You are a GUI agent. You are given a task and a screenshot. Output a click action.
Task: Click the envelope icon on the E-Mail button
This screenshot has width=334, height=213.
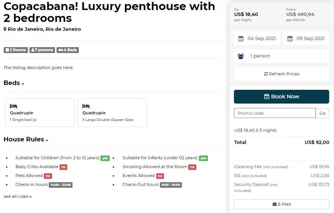pyautogui.click(x=274, y=204)
